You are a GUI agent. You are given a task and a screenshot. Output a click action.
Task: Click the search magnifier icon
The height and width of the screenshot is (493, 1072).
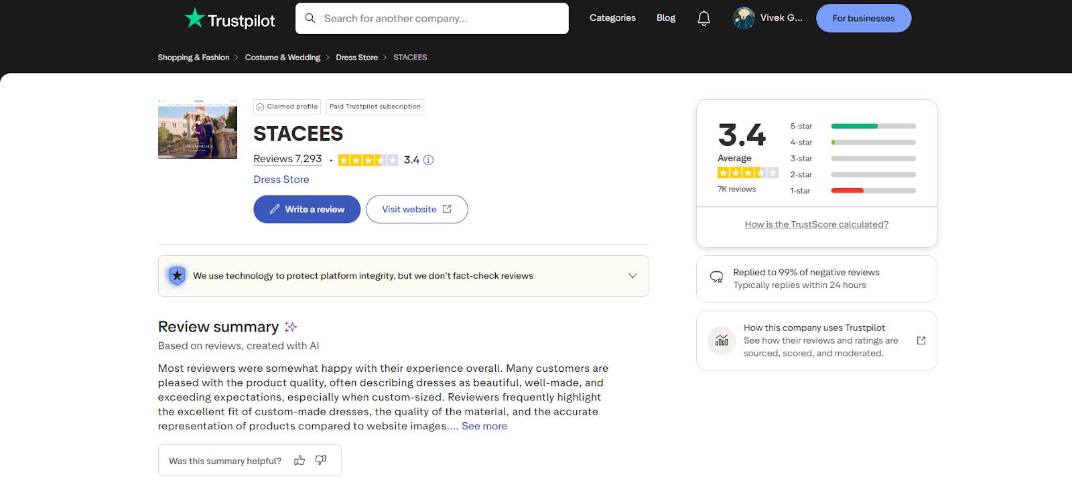pyautogui.click(x=310, y=18)
